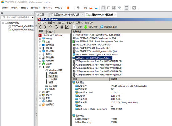The height and width of the screenshot is (126, 172).
Task: Select the 数据库 icon in tree
Action: [x=43, y=101]
